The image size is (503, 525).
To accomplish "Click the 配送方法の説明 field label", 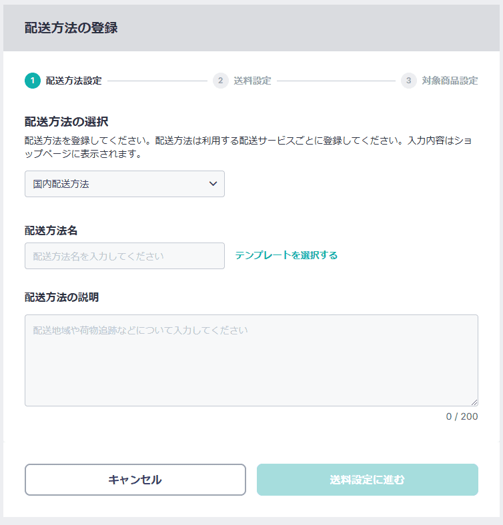I will pyautogui.click(x=61, y=297).
